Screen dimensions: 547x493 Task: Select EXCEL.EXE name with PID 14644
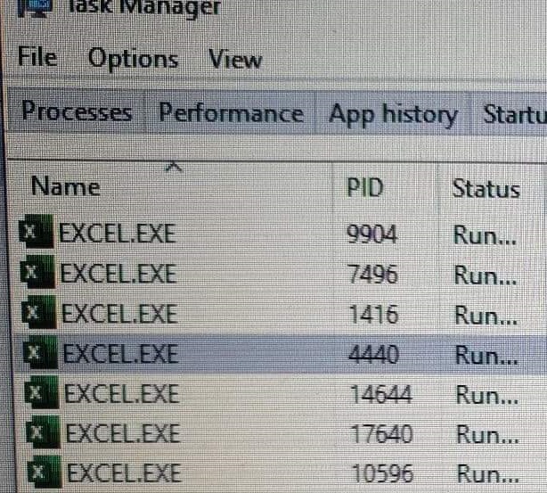pos(122,394)
